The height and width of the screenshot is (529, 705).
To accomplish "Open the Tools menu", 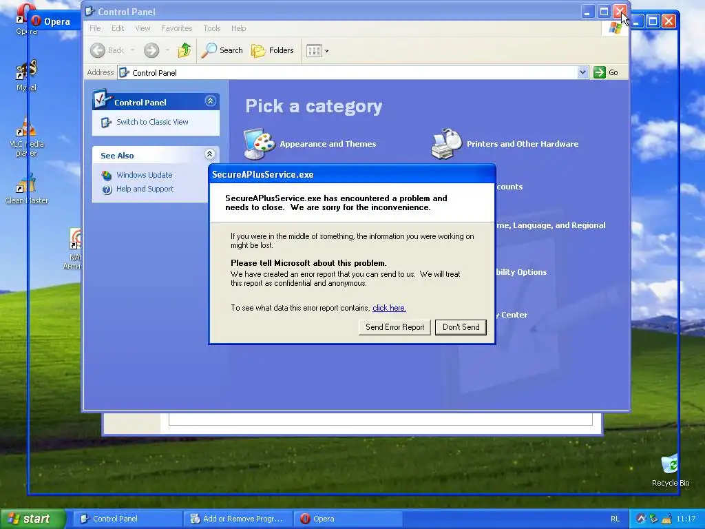I will (212, 28).
